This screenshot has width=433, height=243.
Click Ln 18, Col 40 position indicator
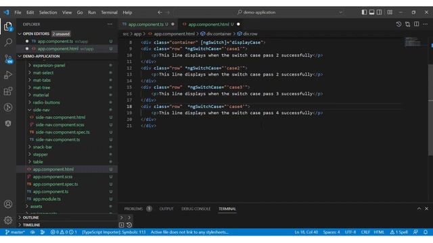pos(306,232)
